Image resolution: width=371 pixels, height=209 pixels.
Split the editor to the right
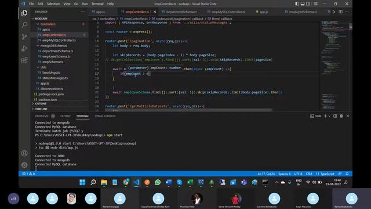click(x=340, y=12)
